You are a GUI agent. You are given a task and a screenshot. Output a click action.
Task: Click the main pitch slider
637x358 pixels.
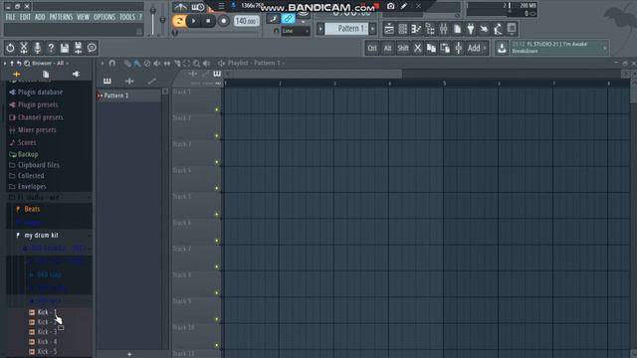163,20
